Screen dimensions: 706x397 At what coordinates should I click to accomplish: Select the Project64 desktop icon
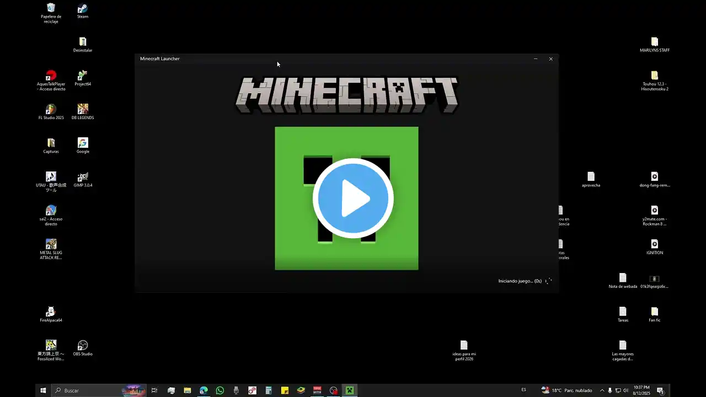(83, 78)
